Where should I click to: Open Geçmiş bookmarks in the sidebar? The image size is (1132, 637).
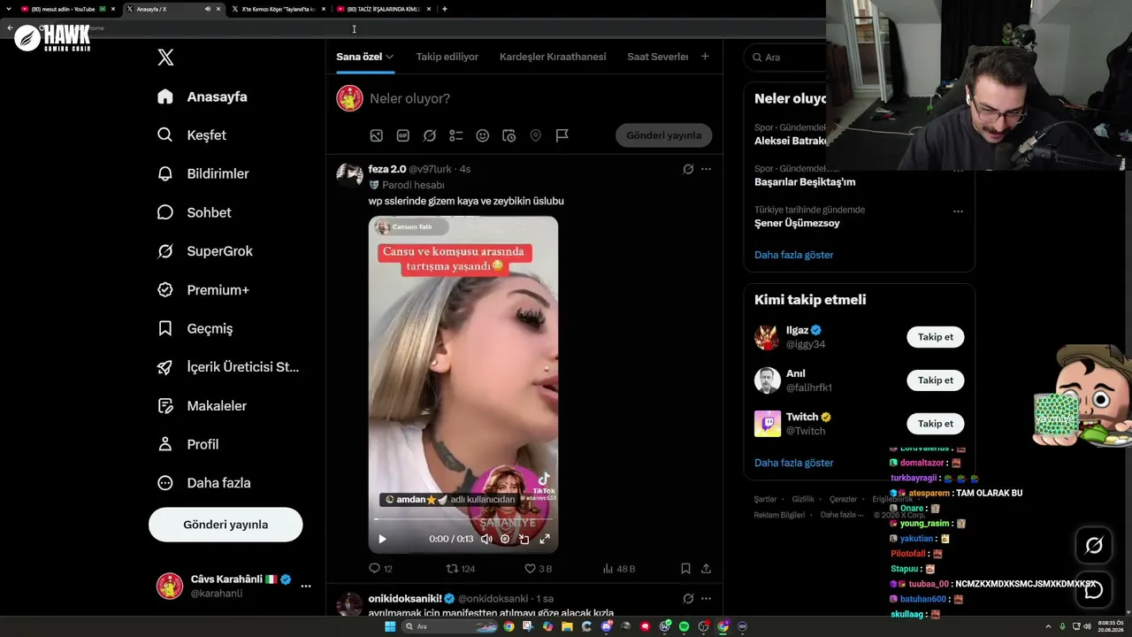point(195,328)
